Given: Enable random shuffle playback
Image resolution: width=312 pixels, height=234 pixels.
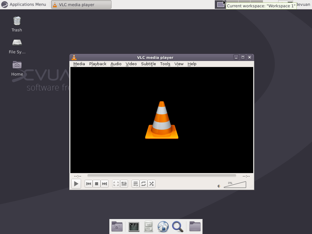Looking at the screenshot, I should [151, 184].
